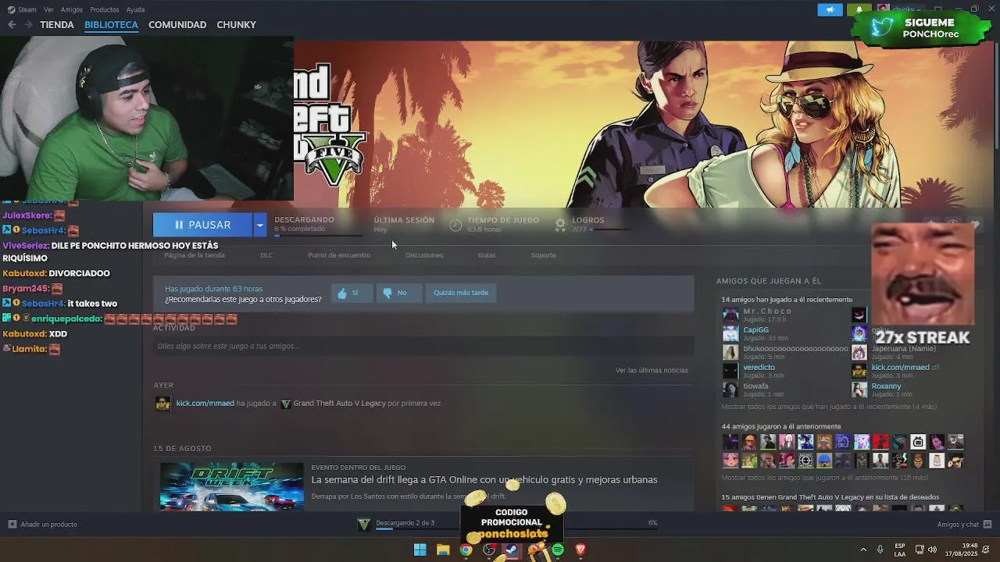1000x562 pixels.
Task: Click the Logros achievements progress bar
Action: (611, 230)
